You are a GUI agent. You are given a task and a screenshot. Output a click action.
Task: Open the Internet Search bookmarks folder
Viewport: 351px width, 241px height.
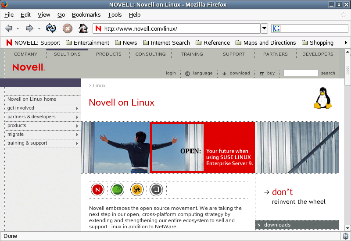click(x=166, y=43)
